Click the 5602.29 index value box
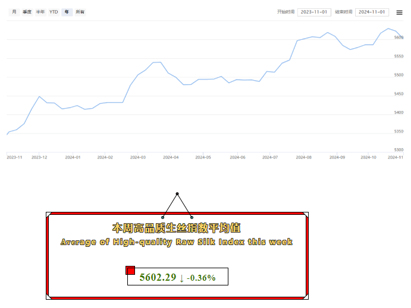 [177, 277]
